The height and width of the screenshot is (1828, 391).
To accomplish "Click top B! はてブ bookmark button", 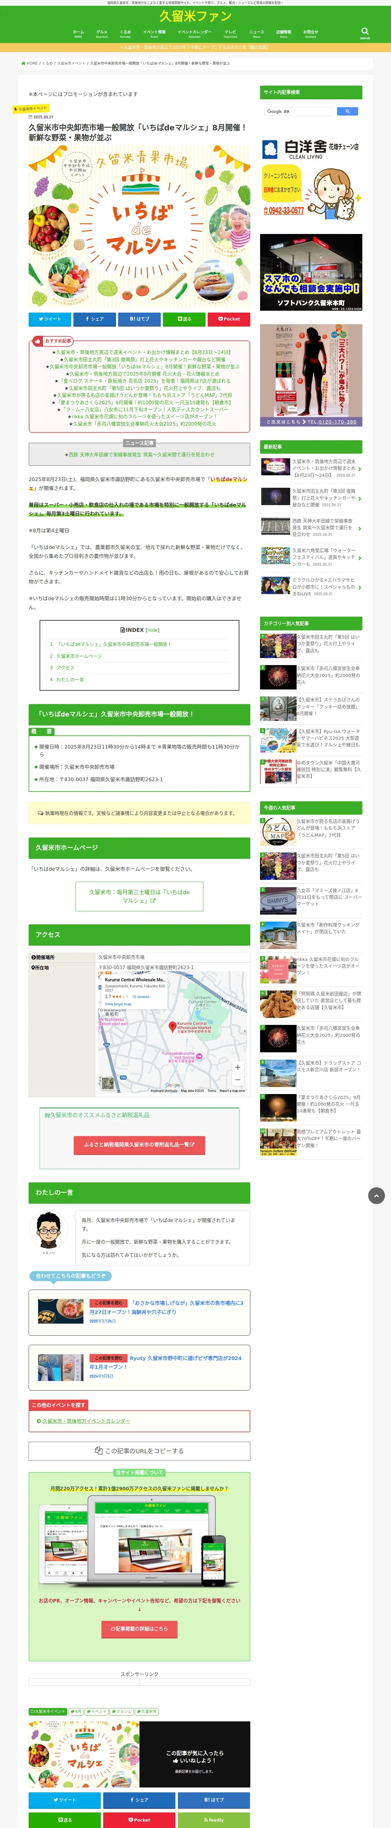I will pos(139,319).
